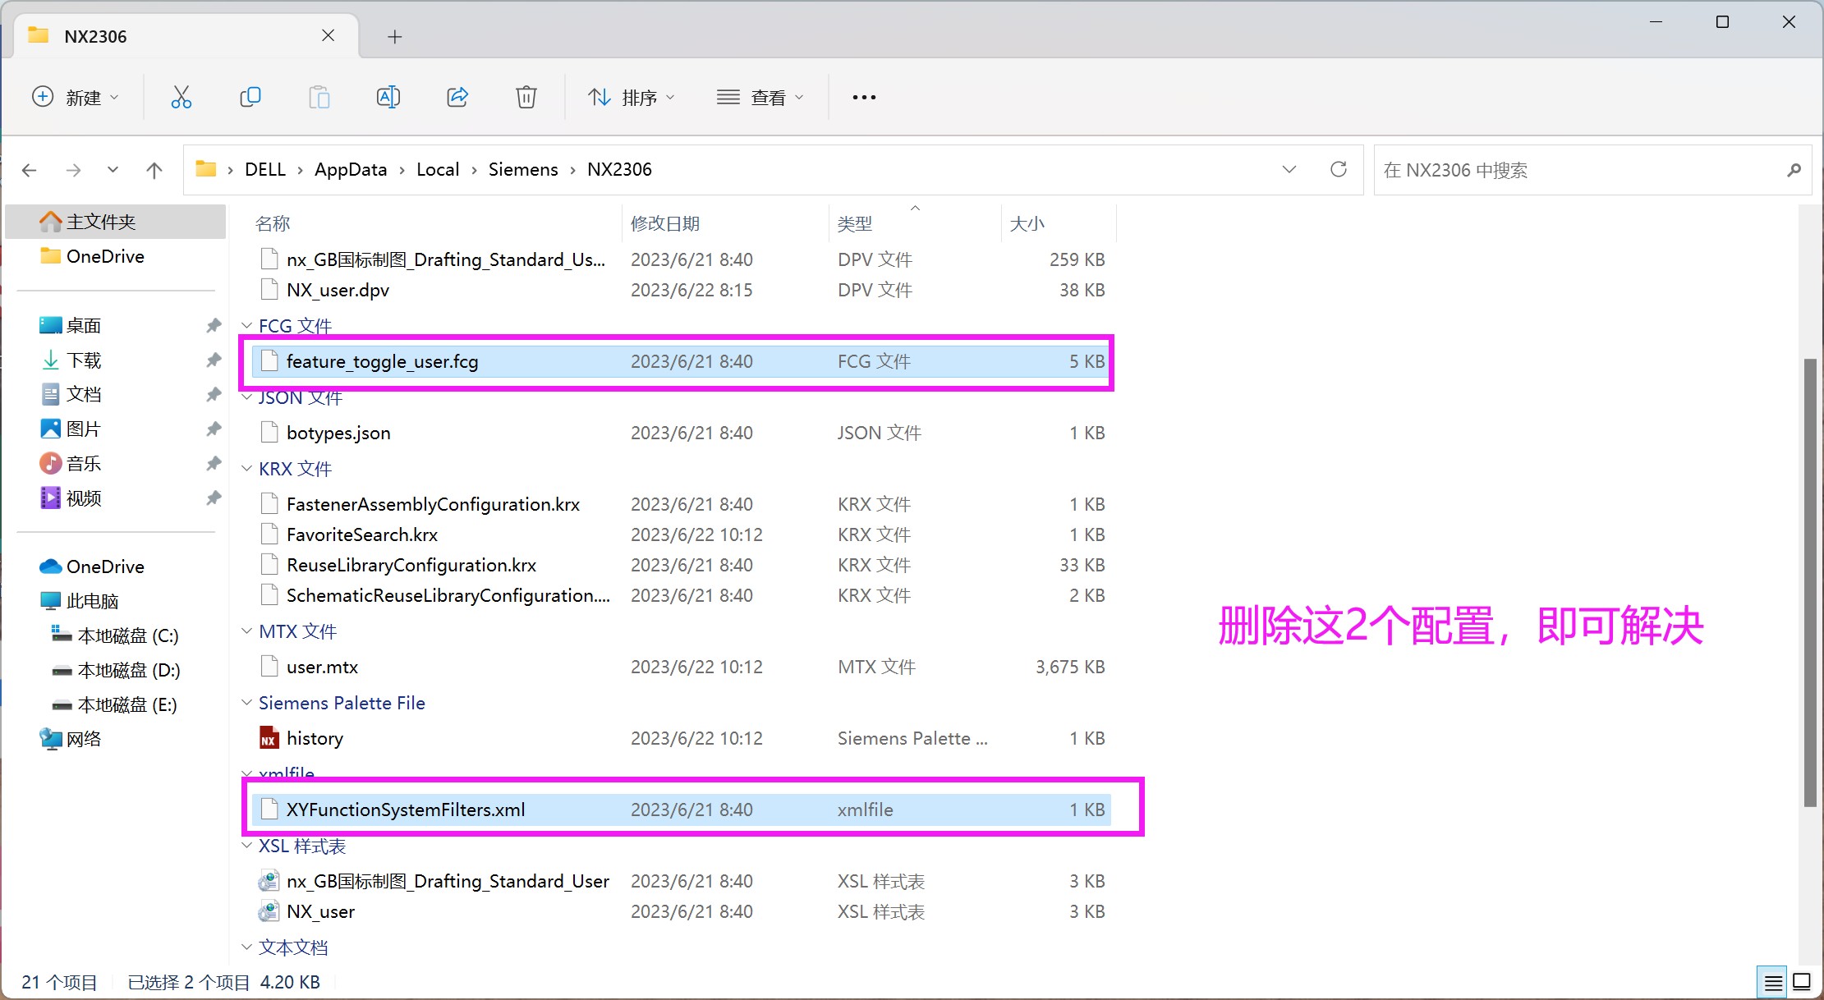Click the search magnifier icon
This screenshot has width=1824, height=1000.
1794,170
